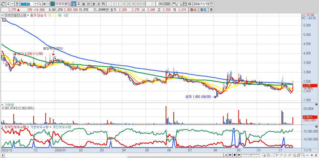Image resolution: width=319 pixels, height=158 pixels.
Task: Click the top-left window layout icon
Action: pyautogui.click(x=4, y=4)
